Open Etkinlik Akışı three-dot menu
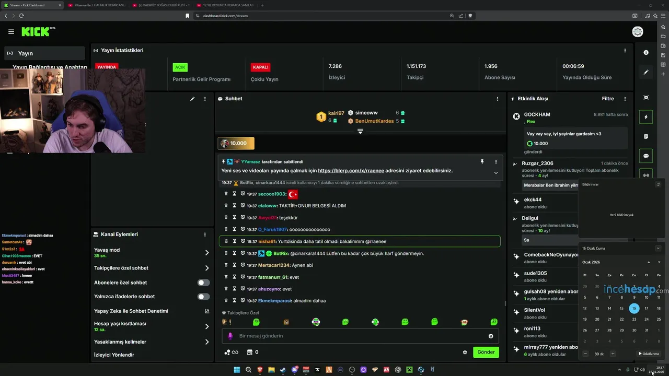Viewport: 669px width, 376px height. pos(625,99)
